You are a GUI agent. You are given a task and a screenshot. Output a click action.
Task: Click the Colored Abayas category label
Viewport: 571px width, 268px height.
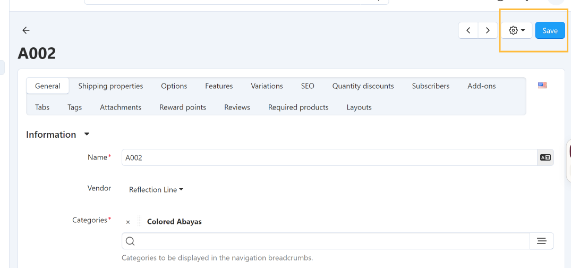point(174,222)
